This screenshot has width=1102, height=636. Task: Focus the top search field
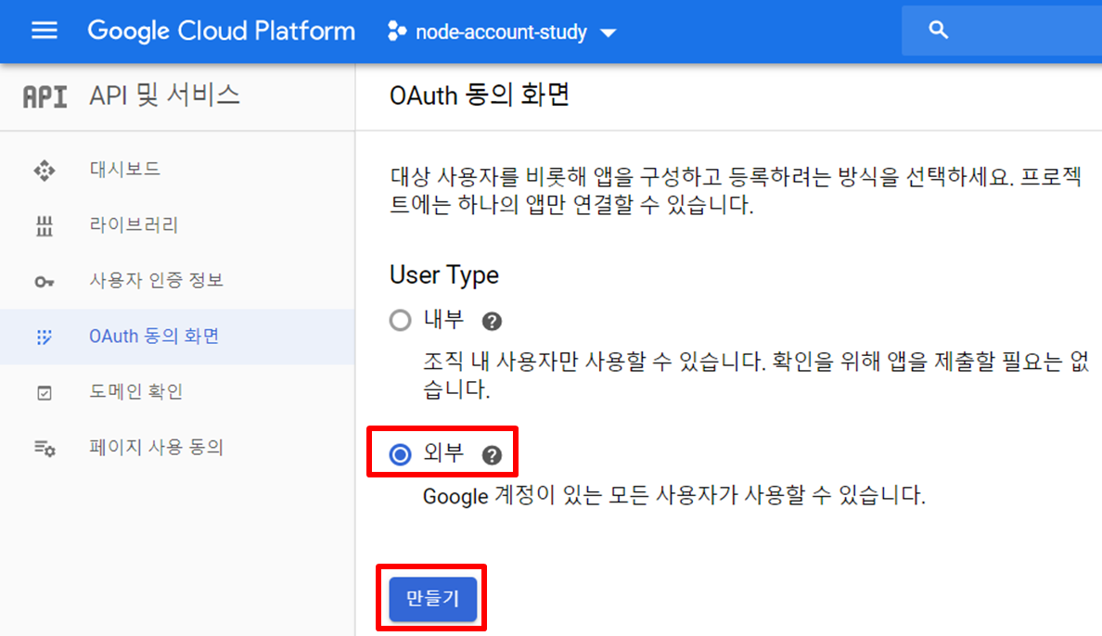tap(1002, 31)
